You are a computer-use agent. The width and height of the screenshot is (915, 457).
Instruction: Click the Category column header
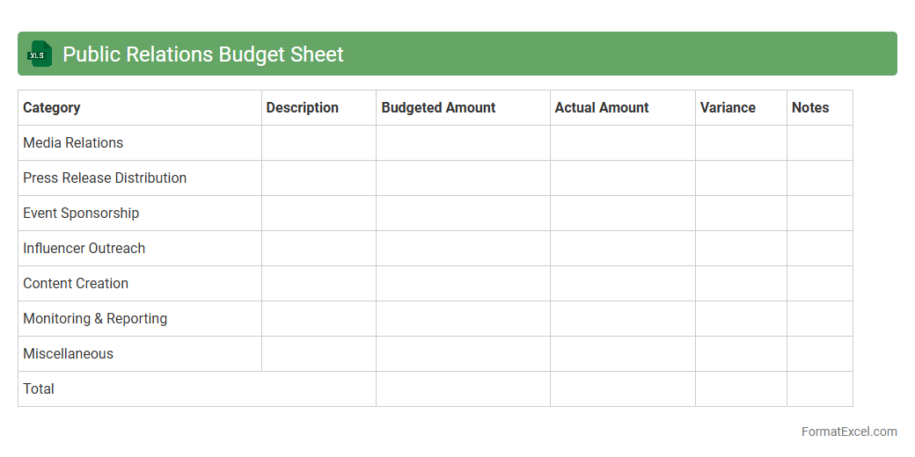(x=52, y=108)
